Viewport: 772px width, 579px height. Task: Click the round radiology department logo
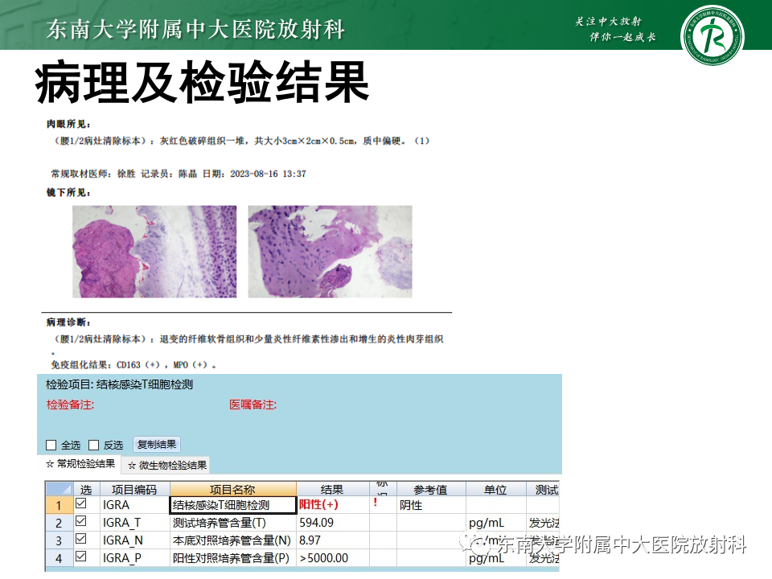712,35
